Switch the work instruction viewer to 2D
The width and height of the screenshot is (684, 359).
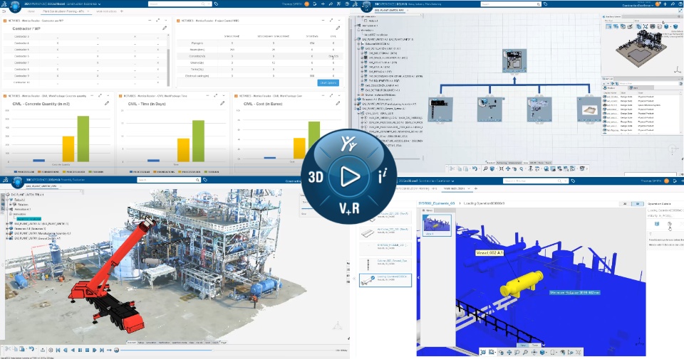coord(625,203)
